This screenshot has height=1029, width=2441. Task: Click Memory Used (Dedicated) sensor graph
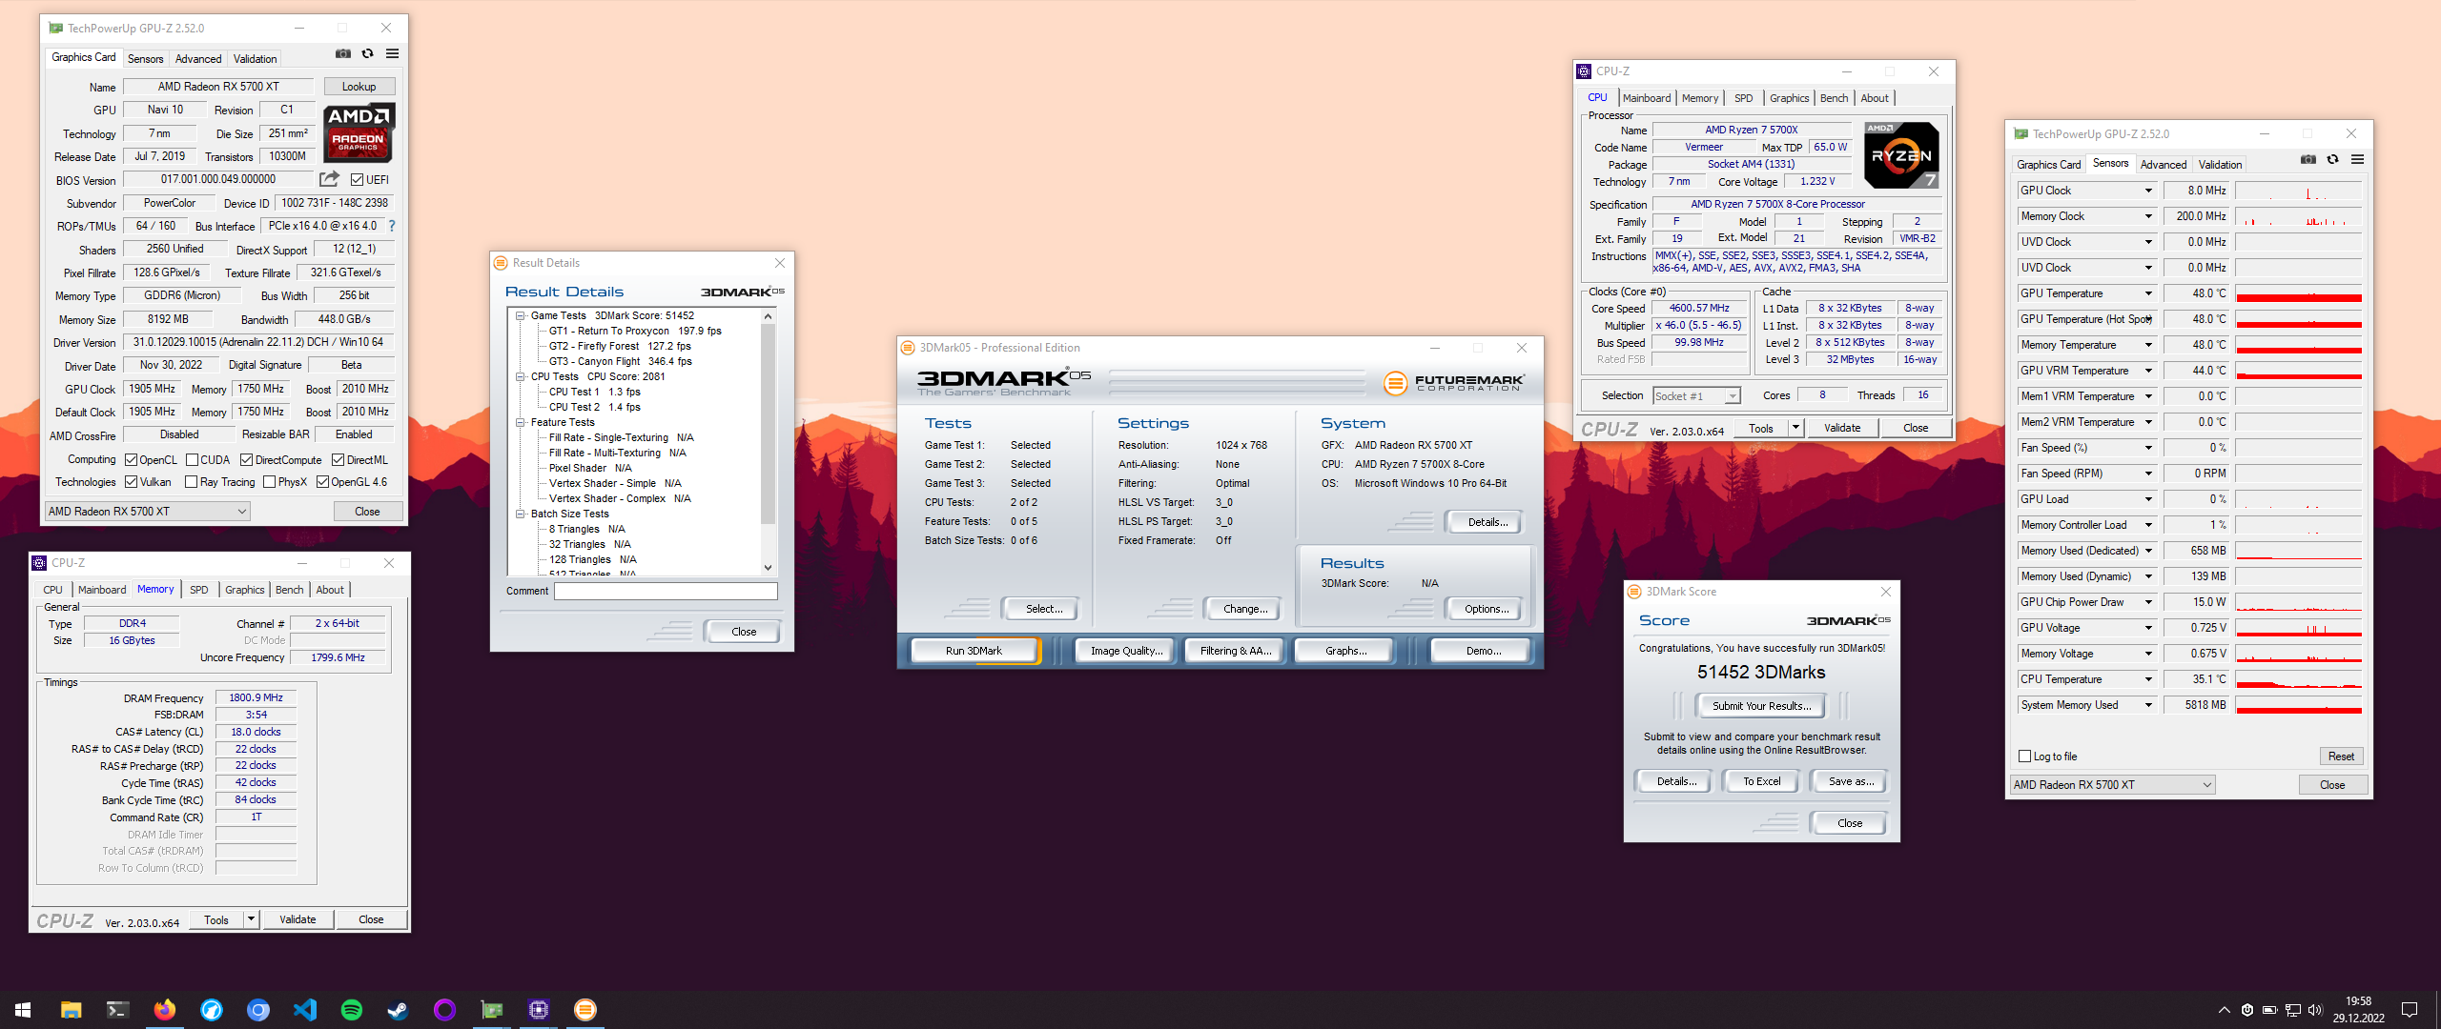pyautogui.click(x=2299, y=551)
